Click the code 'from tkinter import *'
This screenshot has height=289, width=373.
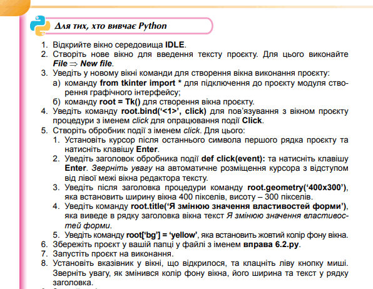[x=141, y=83]
